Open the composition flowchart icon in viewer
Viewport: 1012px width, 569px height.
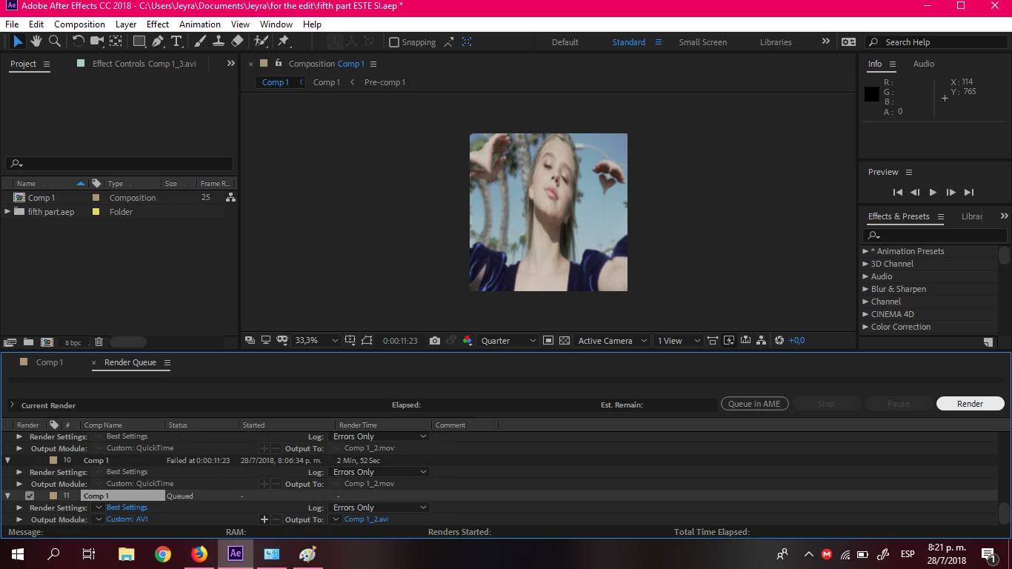tap(762, 341)
